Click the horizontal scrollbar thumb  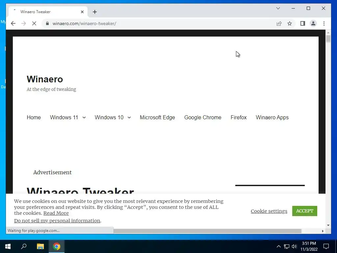click(207, 231)
